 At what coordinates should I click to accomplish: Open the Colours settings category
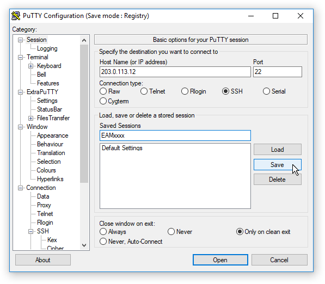[46, 170]
